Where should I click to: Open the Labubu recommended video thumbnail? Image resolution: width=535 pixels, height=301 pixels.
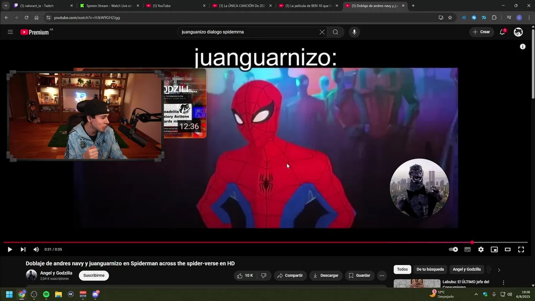(417, 283)
